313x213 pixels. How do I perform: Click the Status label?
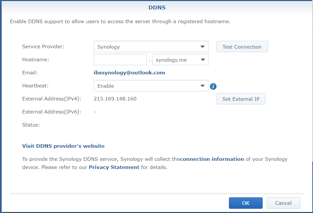31,125
